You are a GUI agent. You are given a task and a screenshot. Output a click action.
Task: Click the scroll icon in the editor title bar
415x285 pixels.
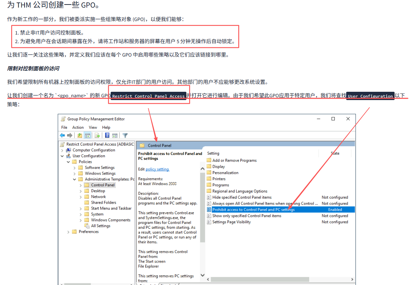coord(63,119)
